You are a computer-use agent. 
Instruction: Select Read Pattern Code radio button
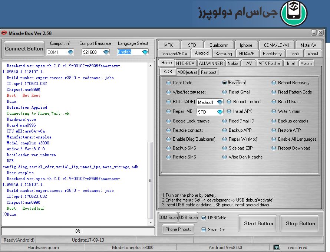pyautogui.click(x=274, y=92)
